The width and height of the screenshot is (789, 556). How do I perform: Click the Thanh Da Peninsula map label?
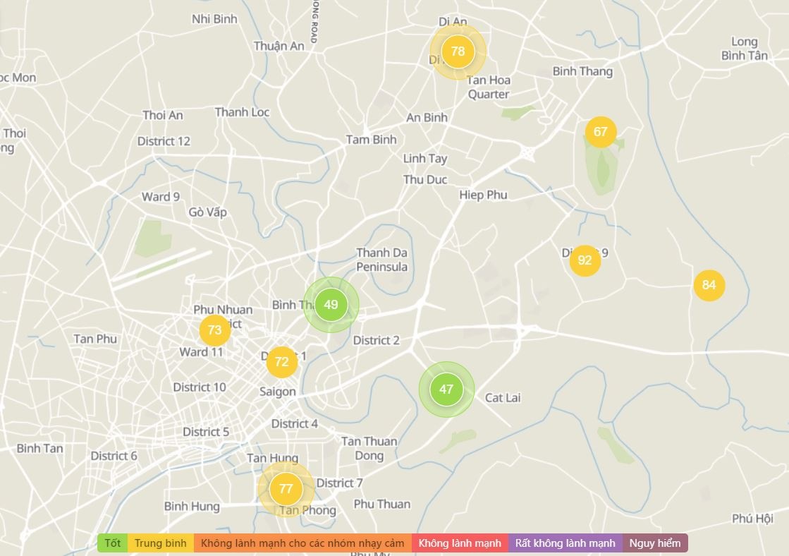(381, 260)
